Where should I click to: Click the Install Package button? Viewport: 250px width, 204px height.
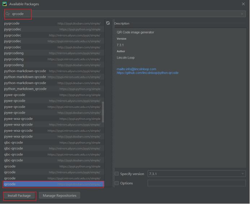tap(20, 196)
